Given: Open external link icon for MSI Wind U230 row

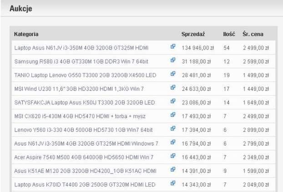Looking at the screenshot, I should tap(173, 88).
